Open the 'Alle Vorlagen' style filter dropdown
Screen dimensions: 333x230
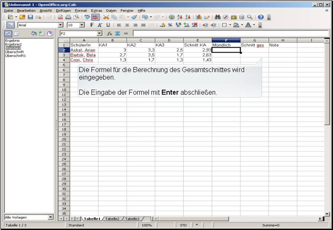[50, 217]
